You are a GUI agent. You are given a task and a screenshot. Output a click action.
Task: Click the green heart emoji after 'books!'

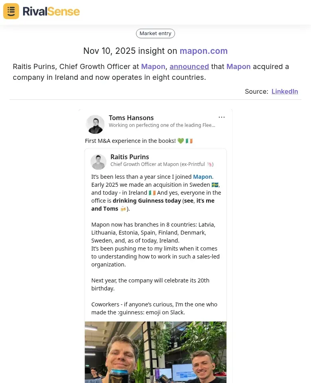click(181, 140)
